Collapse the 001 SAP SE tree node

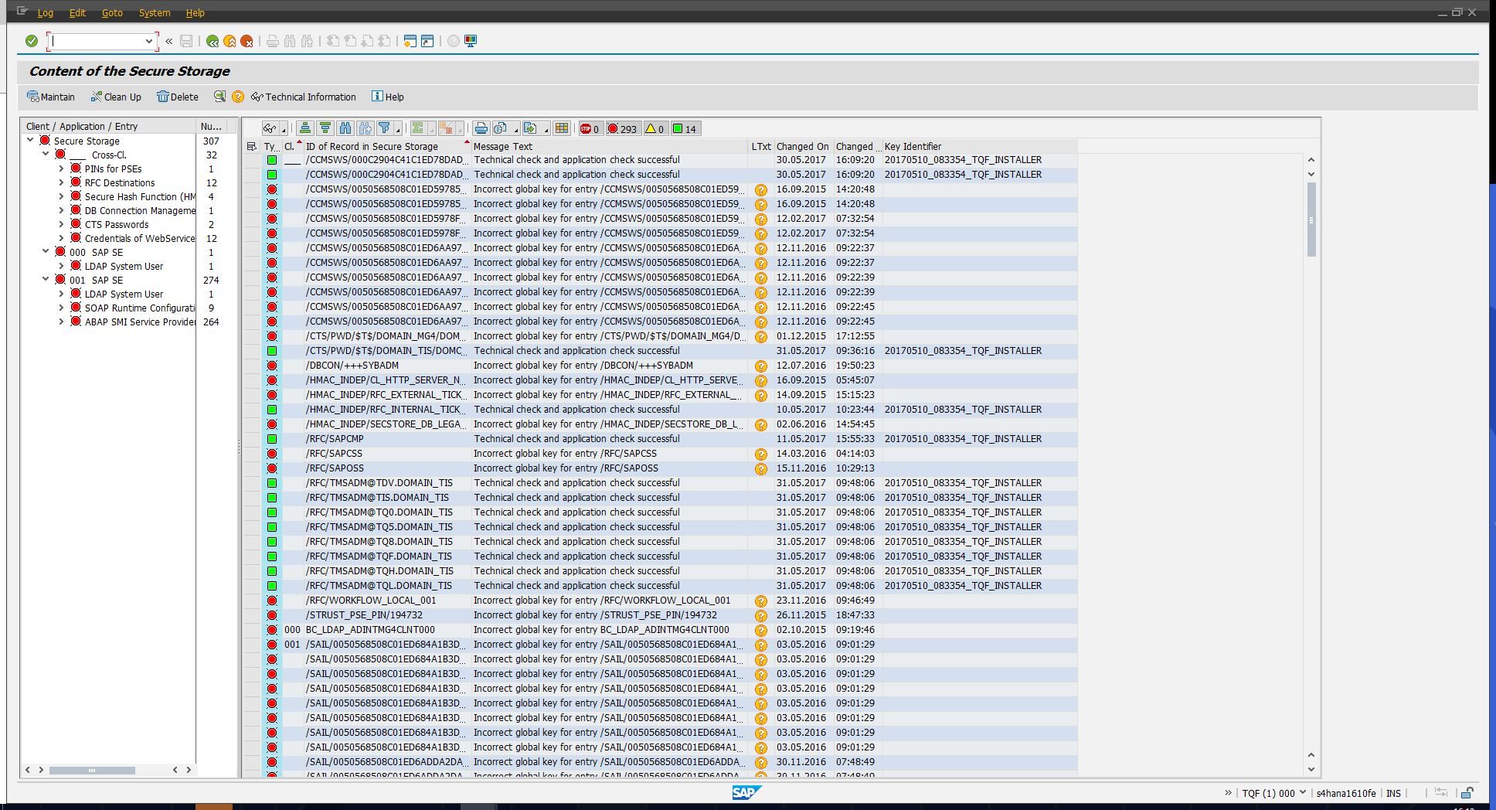pyautogui.click(x=46, y=280)
